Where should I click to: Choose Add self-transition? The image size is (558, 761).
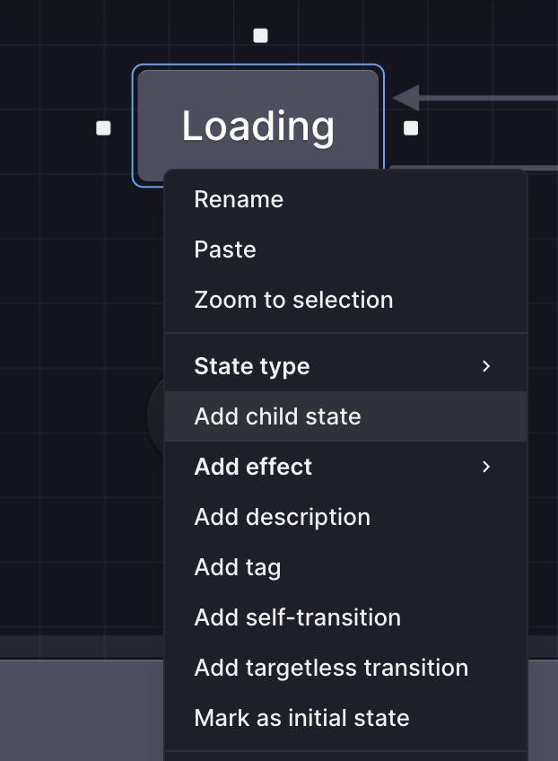(297, 617)
